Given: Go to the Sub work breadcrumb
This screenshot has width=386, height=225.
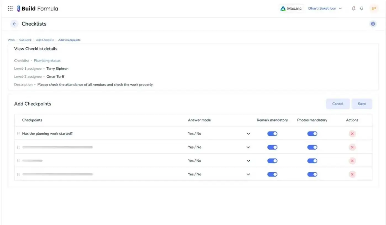Looking at the screenshot, I should (x=25, y=40).
